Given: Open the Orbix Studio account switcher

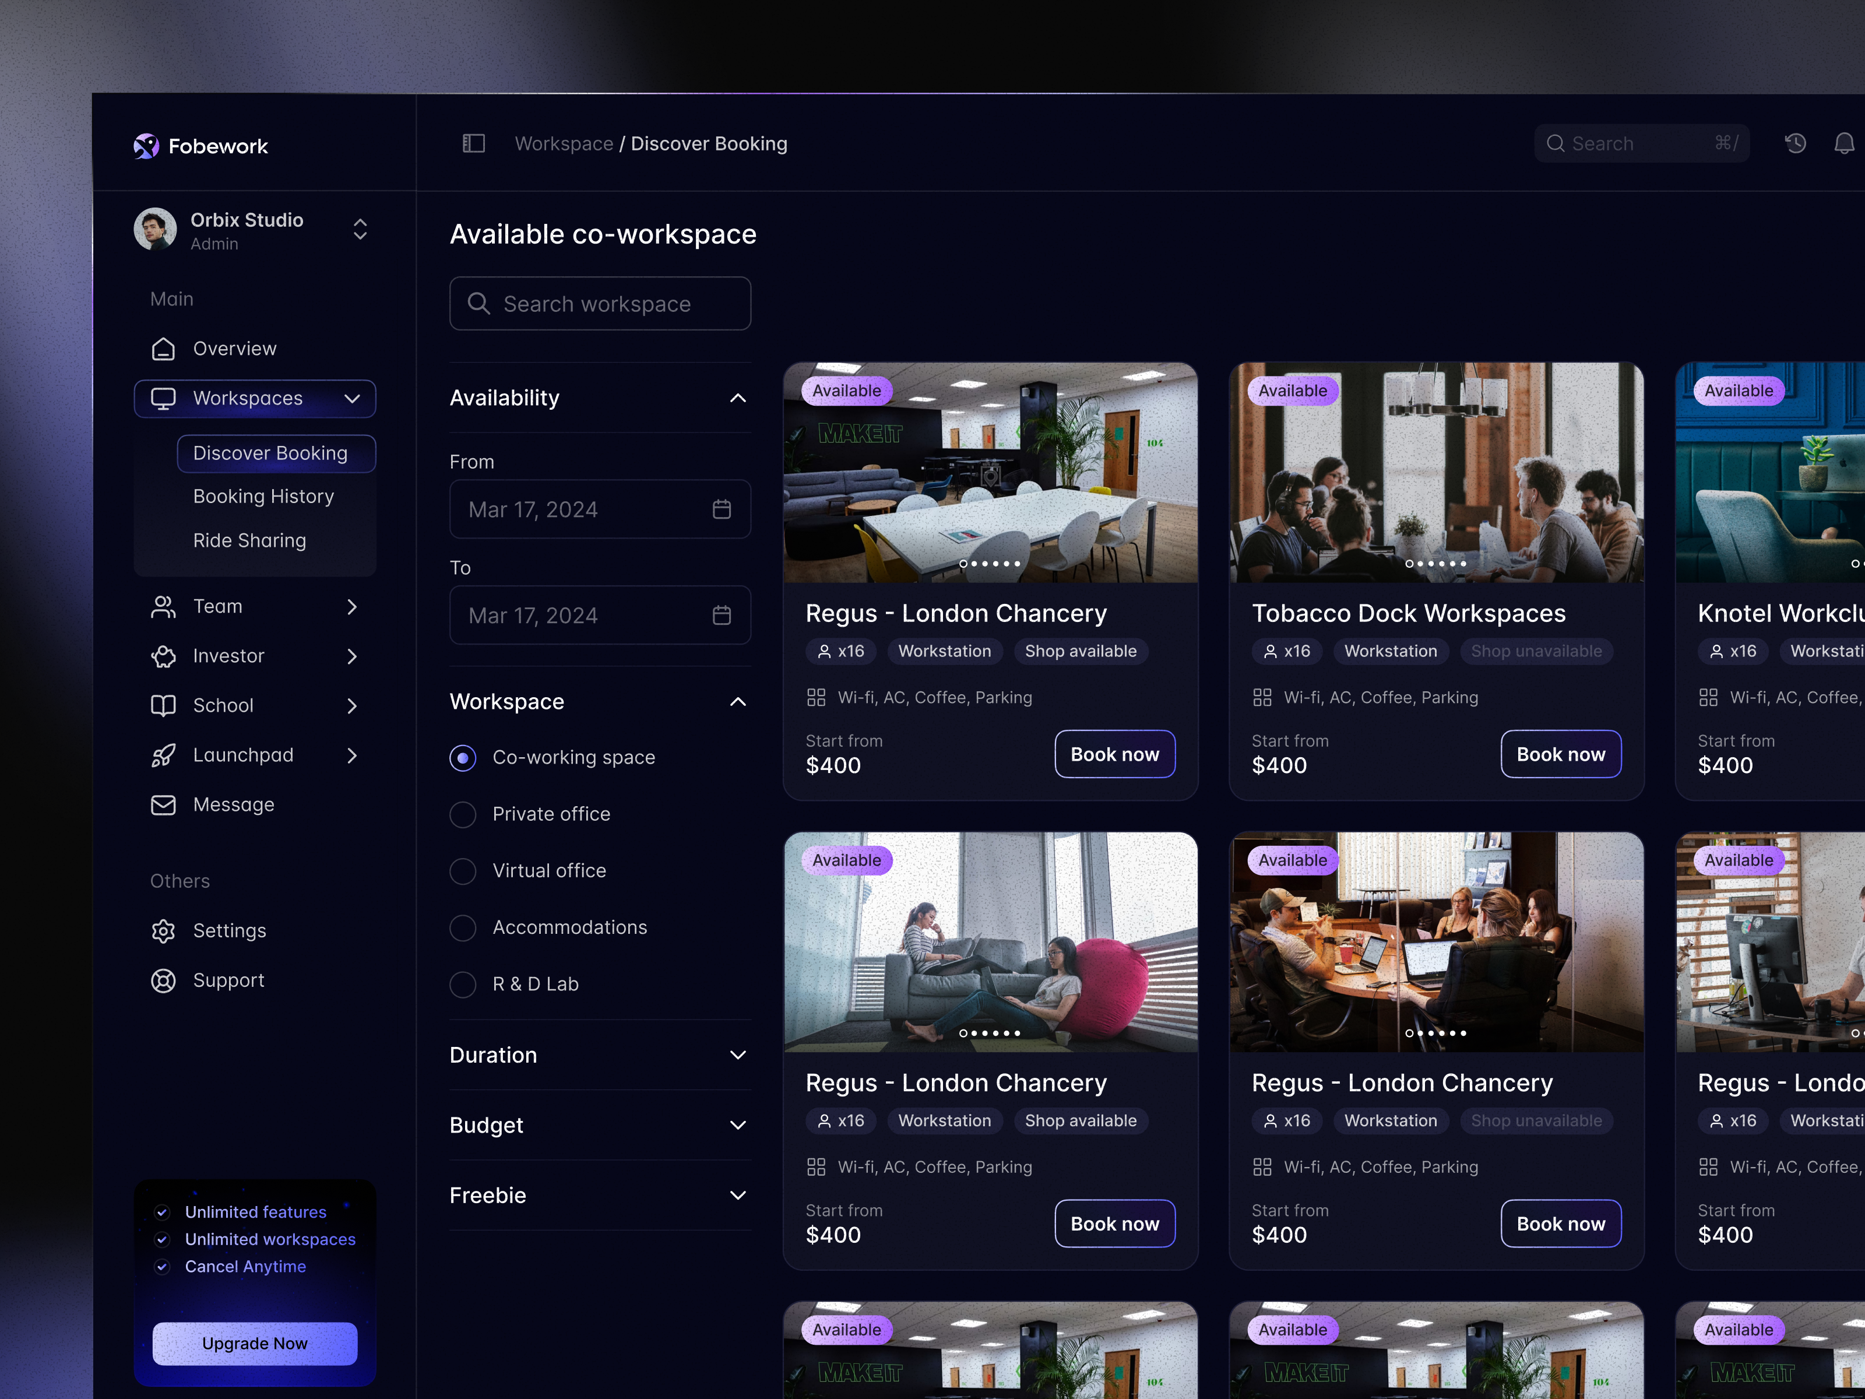Looking at the screenshot, I should coord(360,229).
